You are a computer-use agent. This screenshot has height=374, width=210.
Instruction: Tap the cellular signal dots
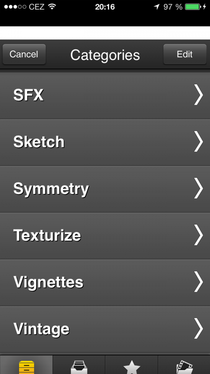coord(15,7)
